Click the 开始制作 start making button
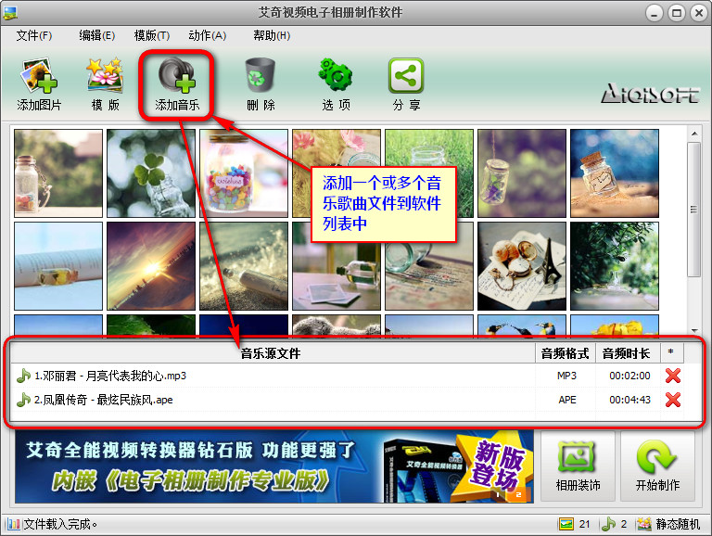Screen dimensions: 712x536 pos(657,466)
